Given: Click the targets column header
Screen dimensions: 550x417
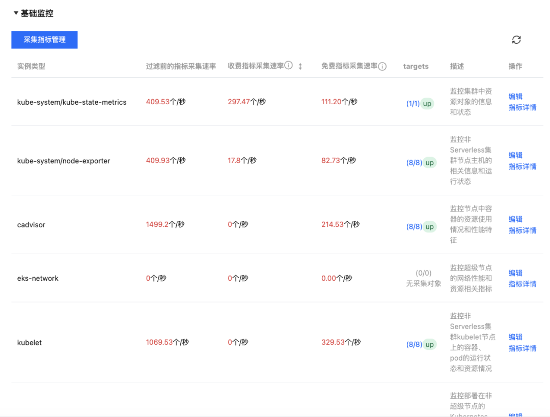Looking at the screenshot, I should [416, 66].
